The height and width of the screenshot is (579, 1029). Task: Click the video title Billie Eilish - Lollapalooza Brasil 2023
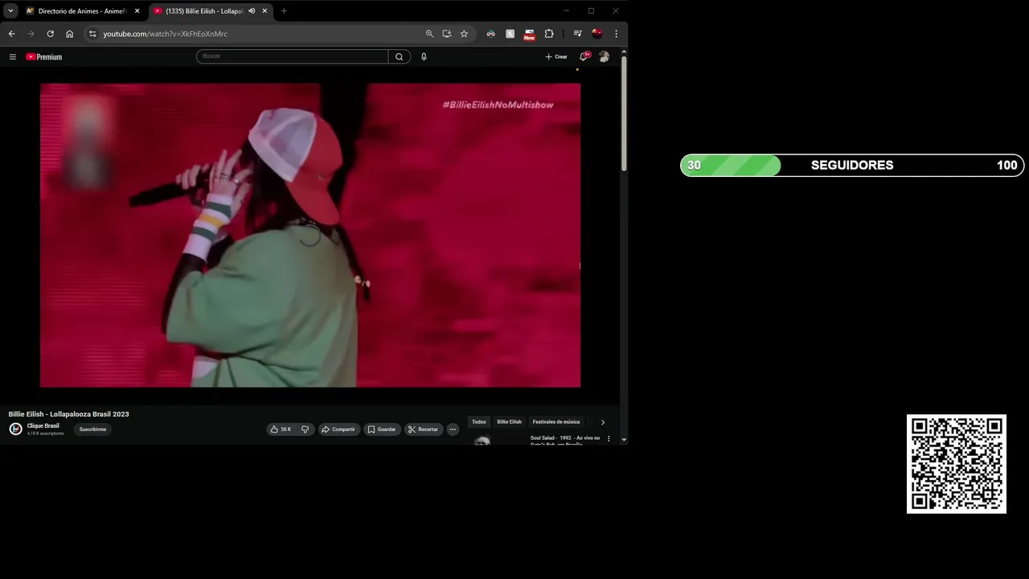68,414
